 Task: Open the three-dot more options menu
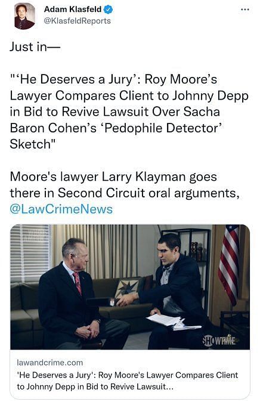(x=244, y=10)
